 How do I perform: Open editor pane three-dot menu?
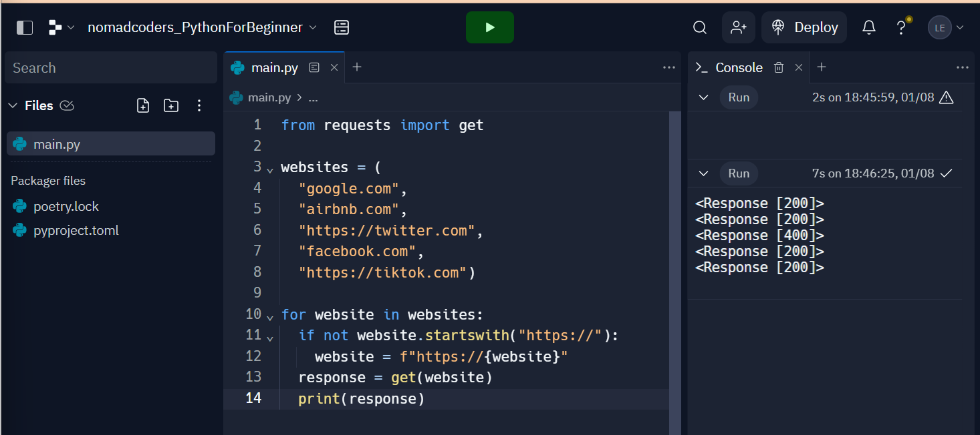pos(669,67)
